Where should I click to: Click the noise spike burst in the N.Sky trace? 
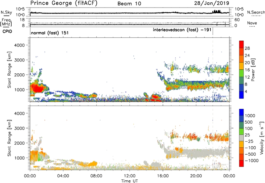217,12
